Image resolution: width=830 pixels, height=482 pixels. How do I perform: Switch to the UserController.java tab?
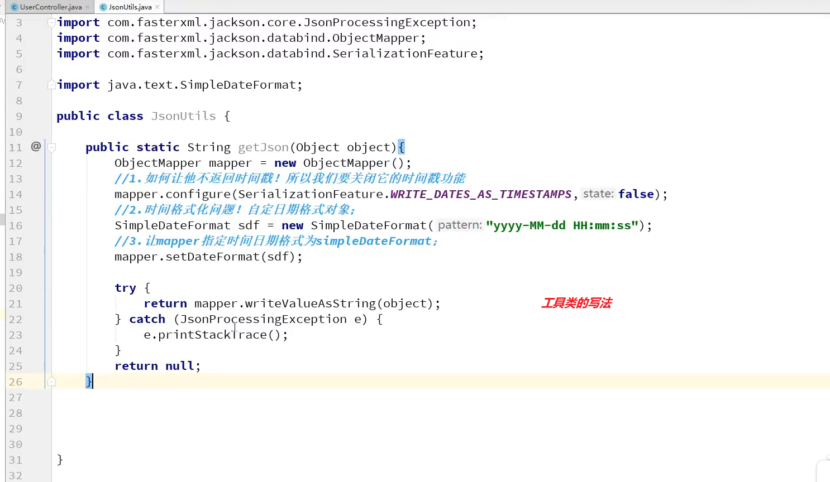pyautogui.click(x=50, y=7)
